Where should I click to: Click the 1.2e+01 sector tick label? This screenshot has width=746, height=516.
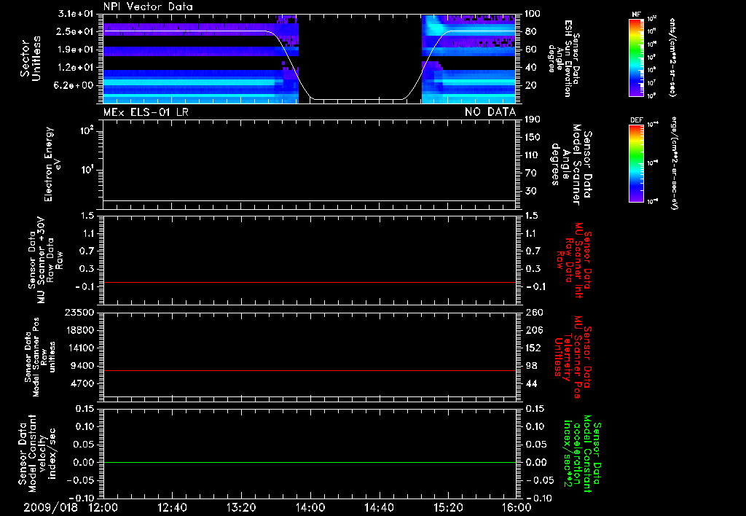[75, 68]
